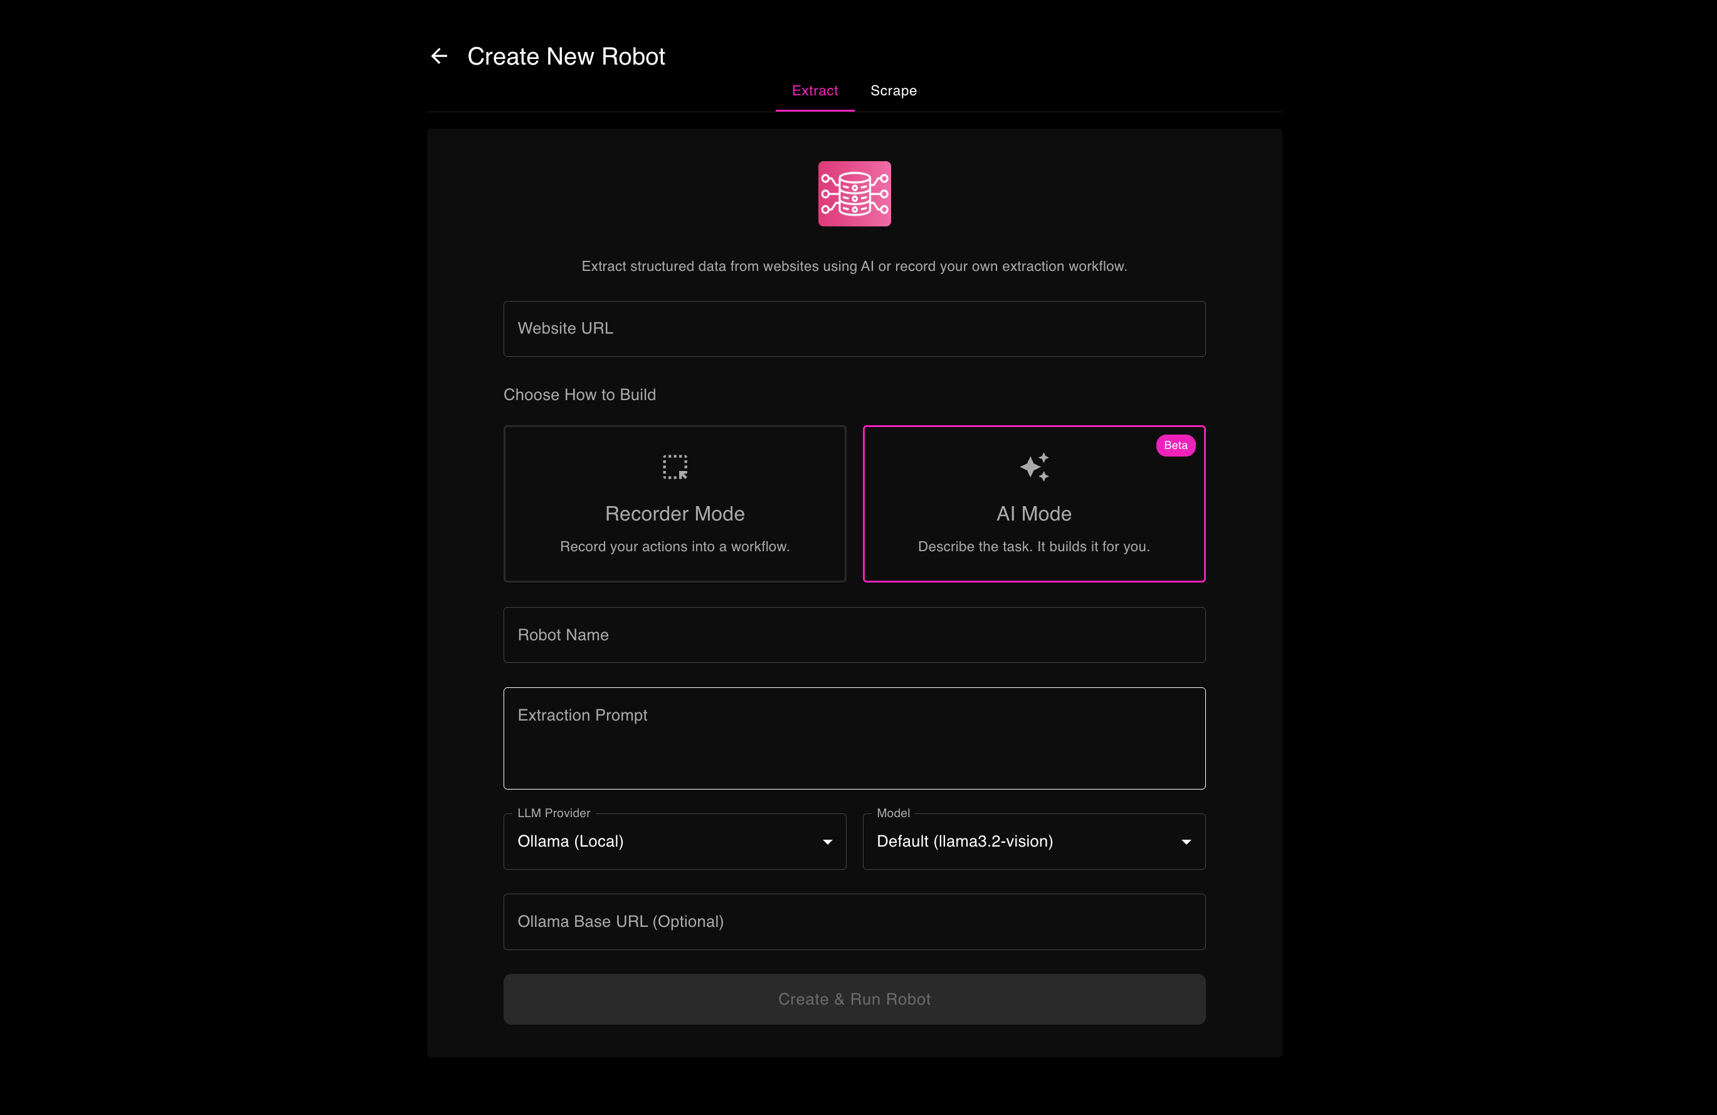Click the Create & Run Robot button
This screenshot has height=1115, width=1717.
(x=854, y=999)
